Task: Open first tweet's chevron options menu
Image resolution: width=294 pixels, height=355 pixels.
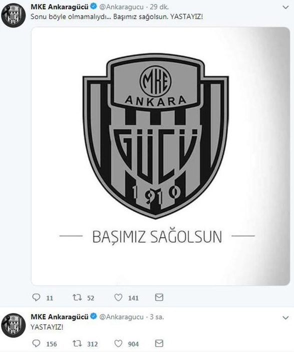Action: (285, 7)
